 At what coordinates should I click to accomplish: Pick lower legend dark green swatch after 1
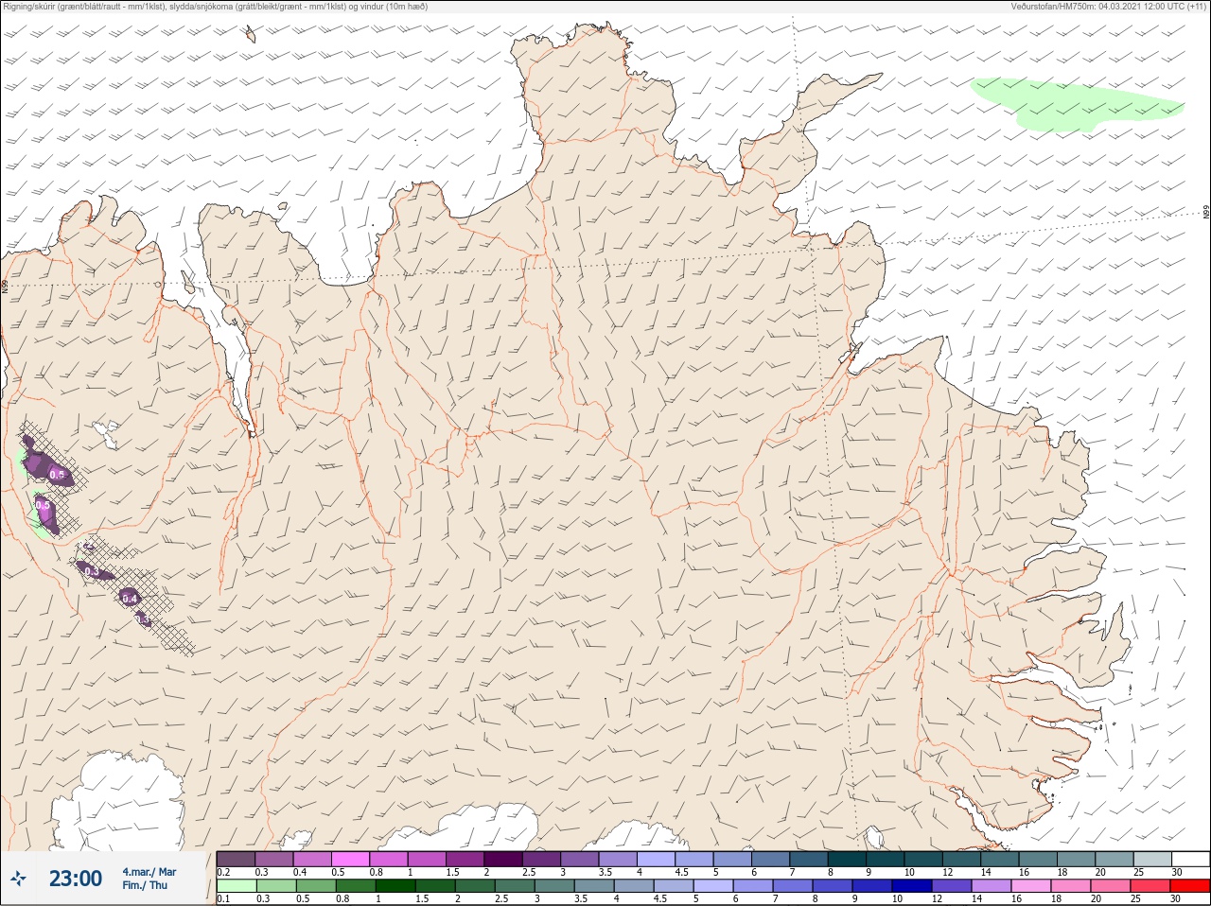coord(396,886)
